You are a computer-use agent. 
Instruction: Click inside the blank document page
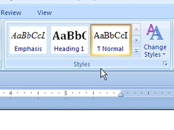click(x=87, y=120)
